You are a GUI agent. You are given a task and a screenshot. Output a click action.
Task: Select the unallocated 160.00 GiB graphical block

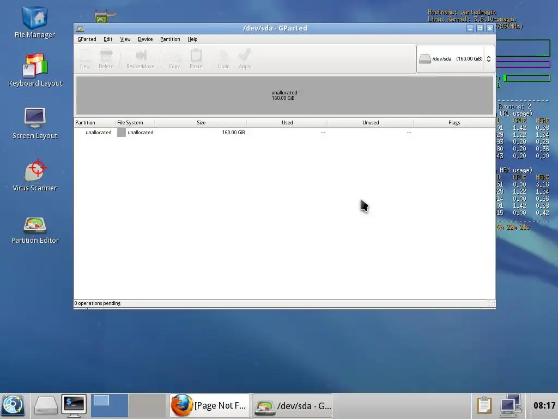click(x=284, y=95)
